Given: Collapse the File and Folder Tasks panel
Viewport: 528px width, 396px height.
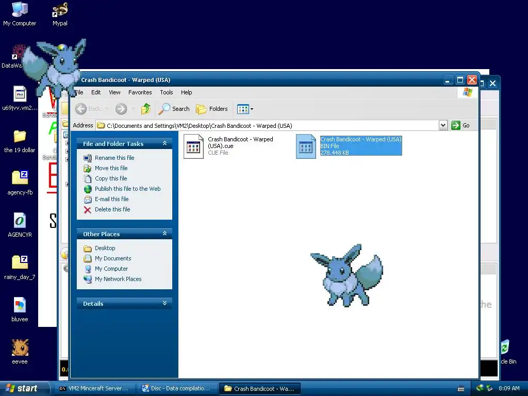Looking at the screenshot, I should coord(164,143).
